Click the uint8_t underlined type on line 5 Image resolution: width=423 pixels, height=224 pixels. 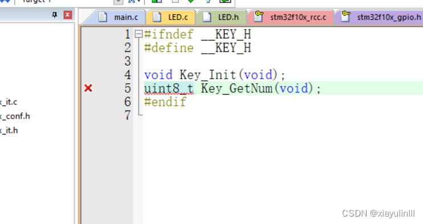[169, 88]
